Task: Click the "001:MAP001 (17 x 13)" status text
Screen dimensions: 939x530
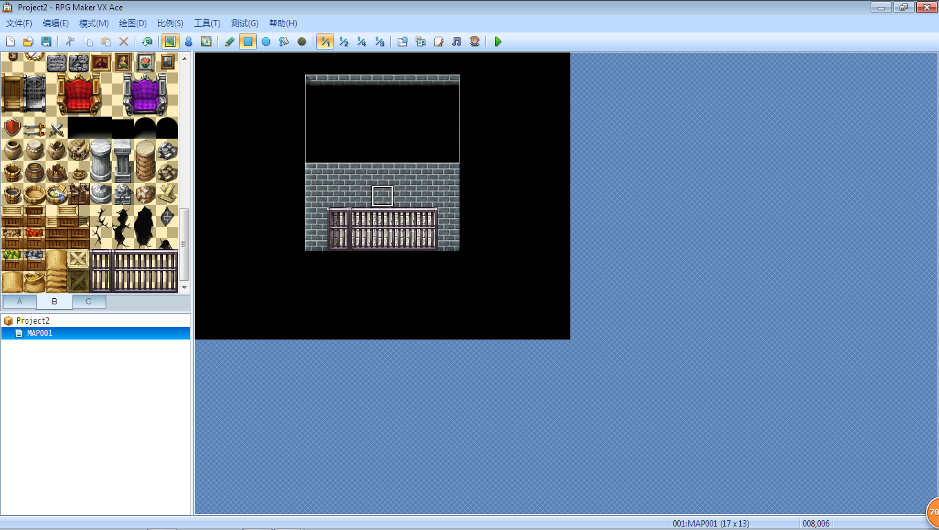Action: pos(710,524)
